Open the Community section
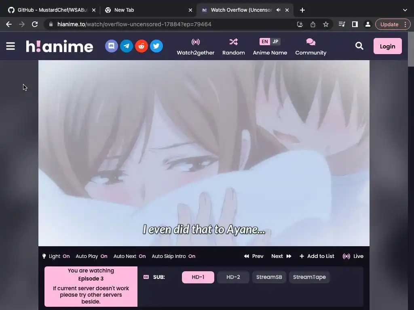Screen dimensions: 414x310 coord(311,47)
